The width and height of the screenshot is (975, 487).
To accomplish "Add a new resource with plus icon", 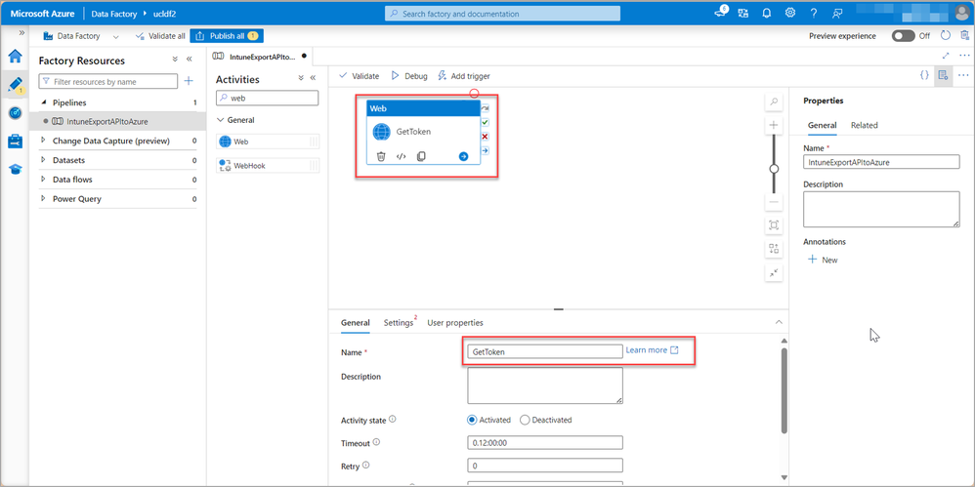I will point(189,81).
